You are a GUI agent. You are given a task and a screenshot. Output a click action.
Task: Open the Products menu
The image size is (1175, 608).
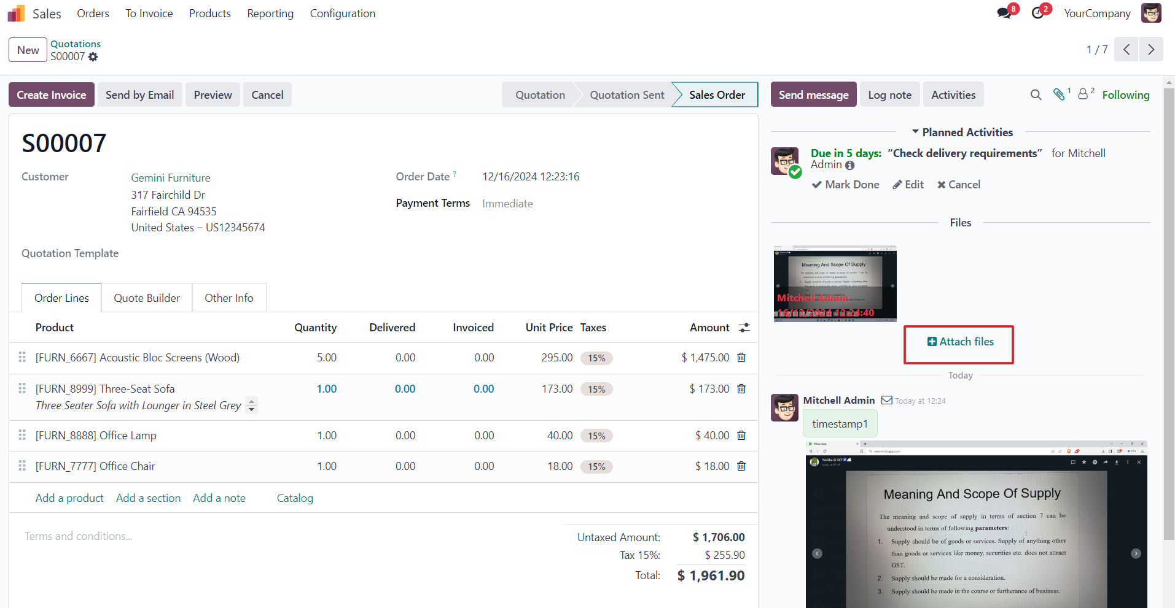[x=210, y=13]
